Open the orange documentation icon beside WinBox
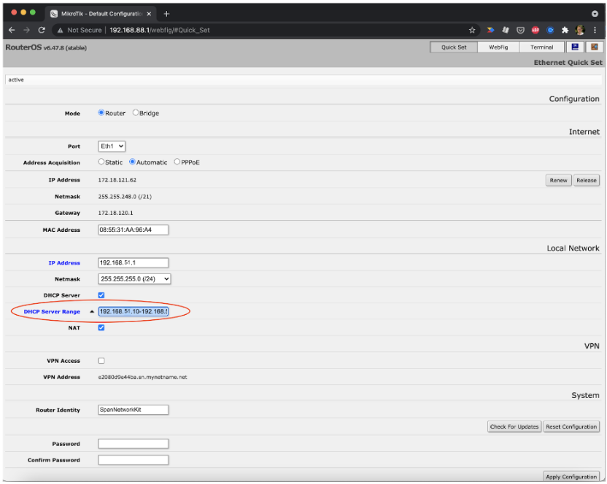 click(x=594, y=46)
